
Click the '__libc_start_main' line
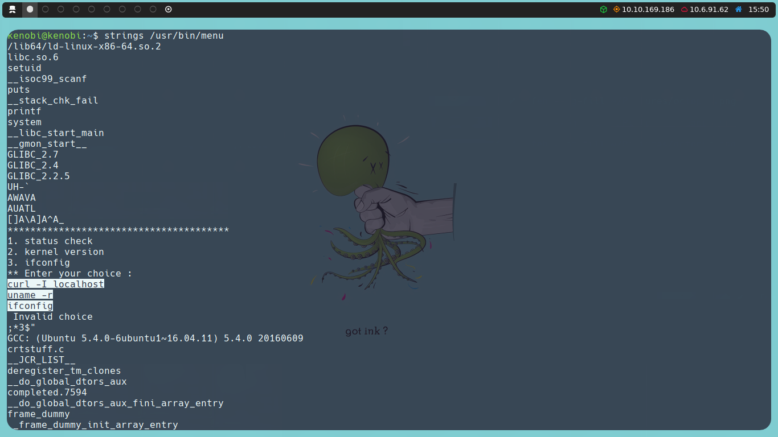(56, 133)
